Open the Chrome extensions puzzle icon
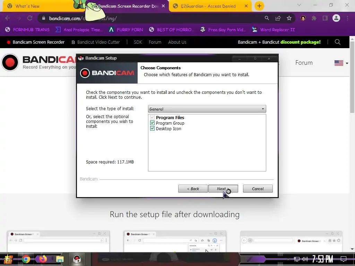The height and width of the screenshot is (266, 355). (314, 18)
